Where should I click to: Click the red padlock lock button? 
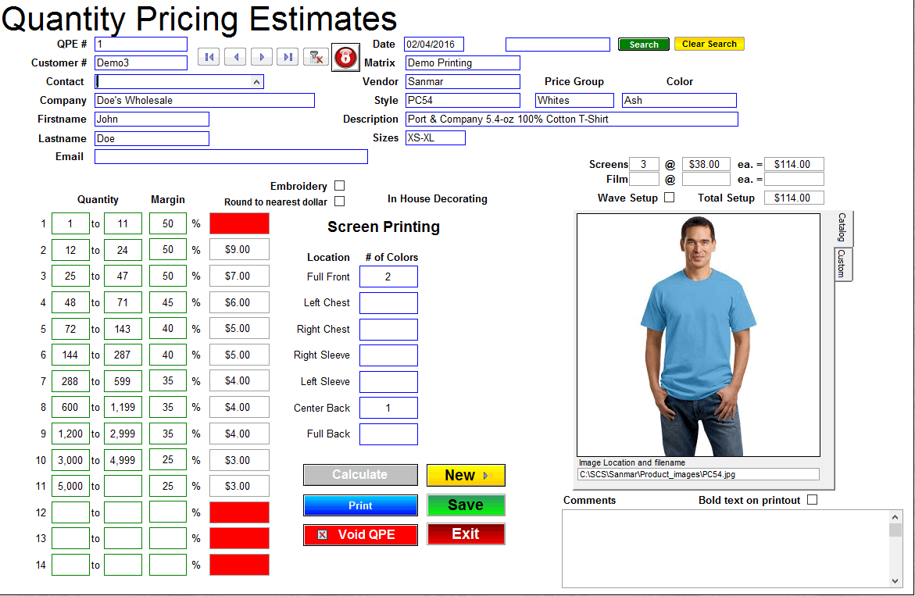[345, 58]
